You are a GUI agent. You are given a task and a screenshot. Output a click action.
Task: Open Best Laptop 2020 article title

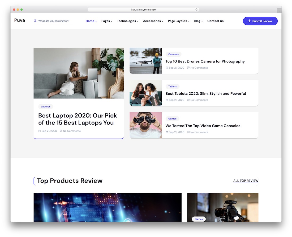[x=78, y=119]
